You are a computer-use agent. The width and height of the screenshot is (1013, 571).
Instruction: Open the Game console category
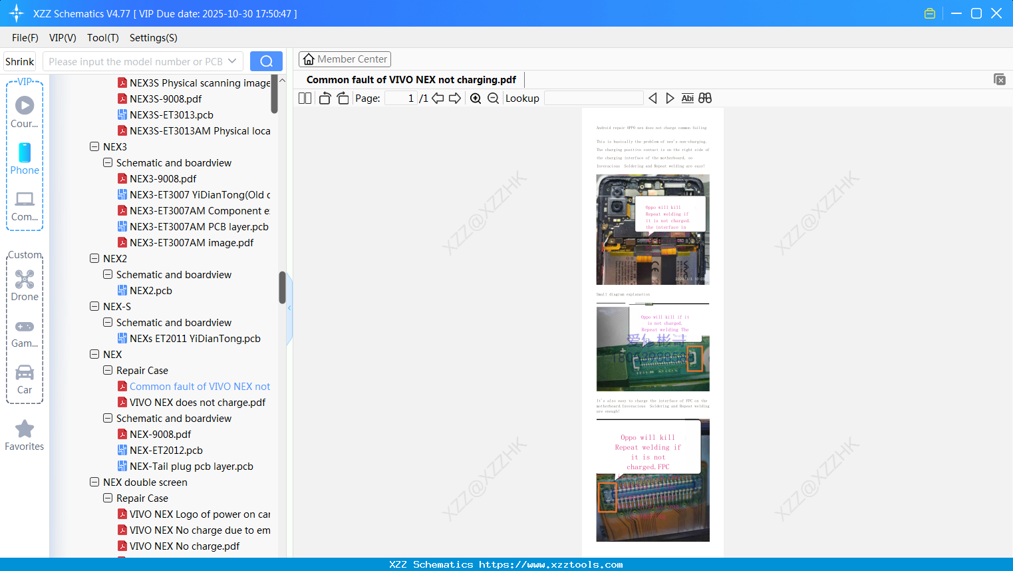[25, 333]
